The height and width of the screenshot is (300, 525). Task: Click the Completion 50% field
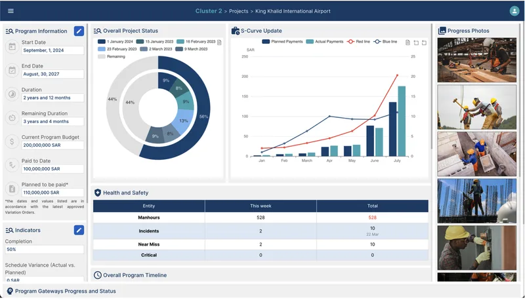(x=45, y=250)
